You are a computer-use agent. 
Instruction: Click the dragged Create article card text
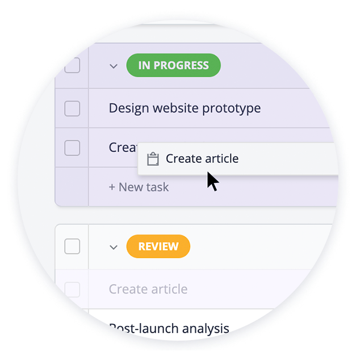click(202, 158)
